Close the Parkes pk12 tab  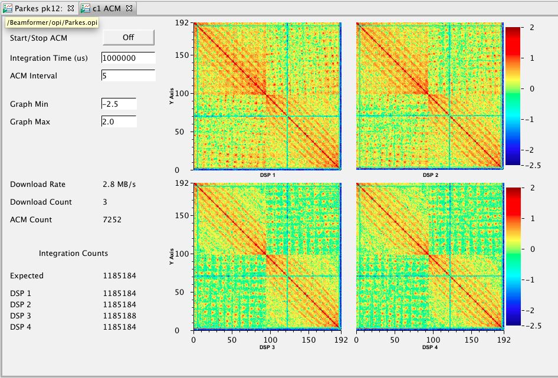(x=71, y=8)
